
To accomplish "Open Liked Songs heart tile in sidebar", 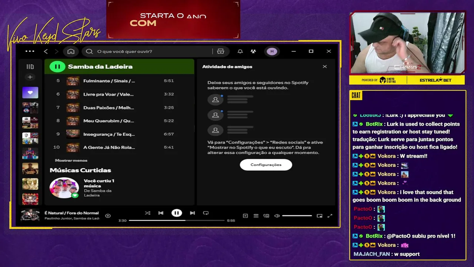I will click(30, 92).
